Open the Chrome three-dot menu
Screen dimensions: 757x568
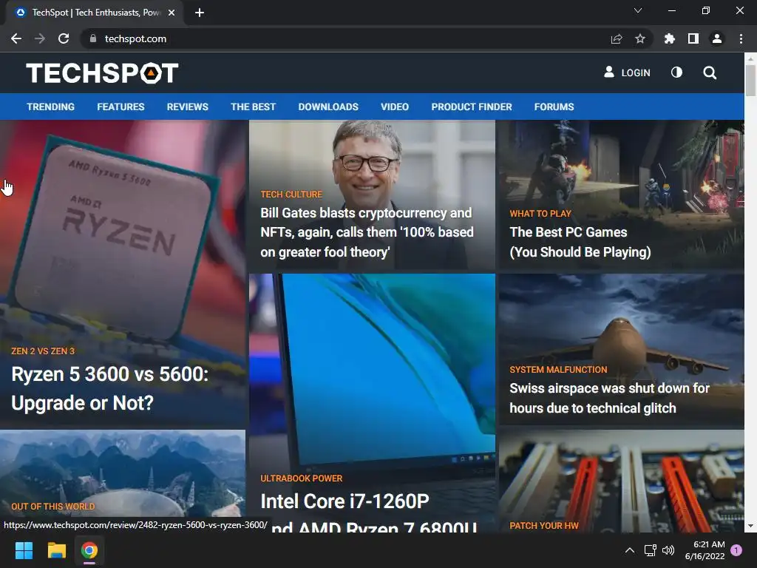pyautogui.click(x=741, y=38)
